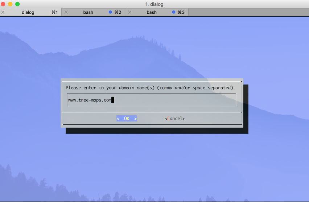This screenshot has width=309, height=202.
Task: Focus the domain name input field
Action: point(152,100)
